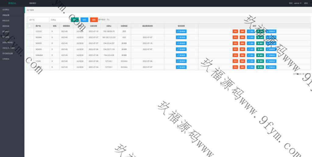Click the 用户名 search input field
The height and width of the screenshot is (157, 312).
click(x=38, y=20)
